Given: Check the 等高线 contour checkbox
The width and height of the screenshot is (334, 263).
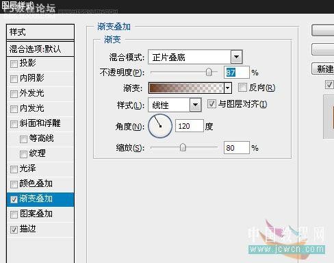Looking at the screenshot, I should [x=23, y=139].
